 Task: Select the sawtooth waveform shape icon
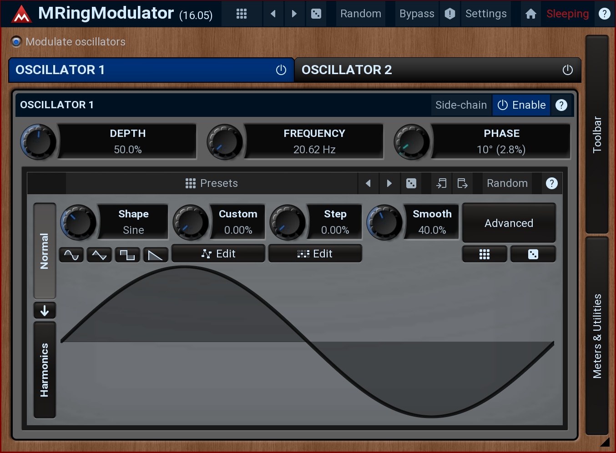tap(156, 255)
